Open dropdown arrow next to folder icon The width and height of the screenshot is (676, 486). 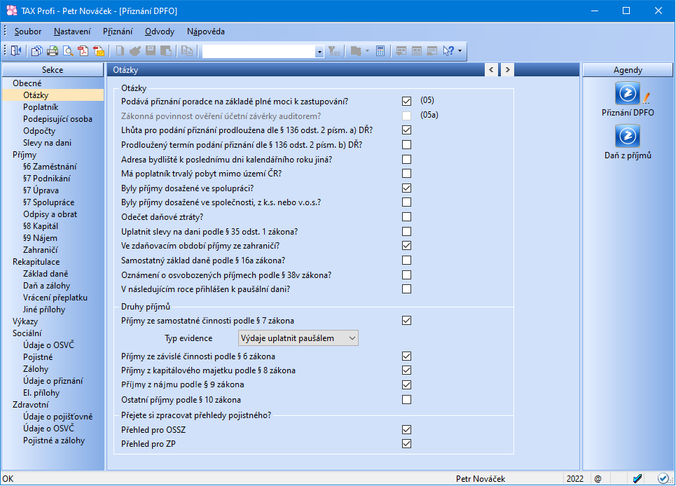pos(367,51)
